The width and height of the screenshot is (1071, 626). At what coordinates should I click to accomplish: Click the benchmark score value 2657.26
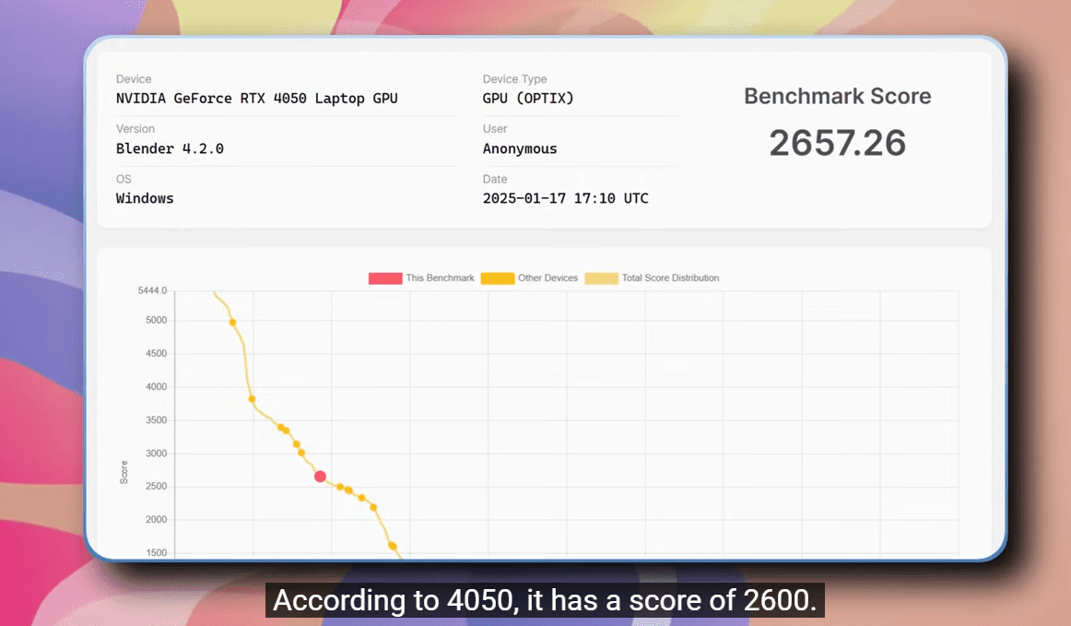tap(838, 143)
